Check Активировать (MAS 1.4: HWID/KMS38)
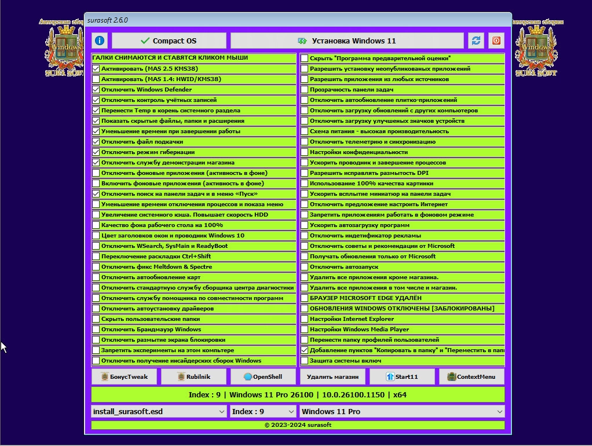Image resolution: width=592 pixels, height=446 pixels. pos(96,79)
